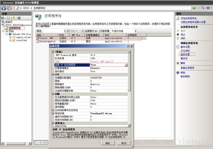Click the interlink folder icon
The image size is (213, 149).
(14, 40)
